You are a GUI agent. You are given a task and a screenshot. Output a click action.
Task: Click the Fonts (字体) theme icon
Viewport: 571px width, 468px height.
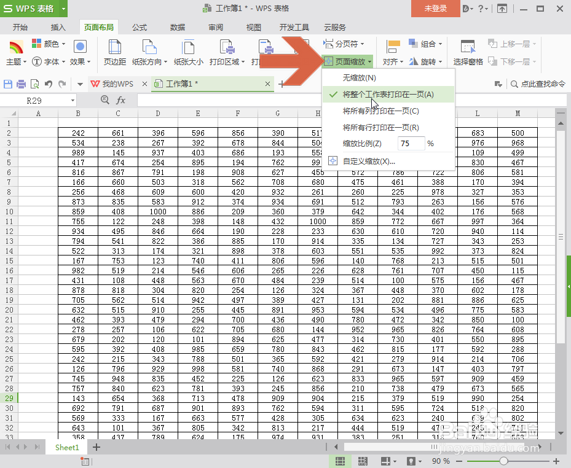[x=37, y=61]
